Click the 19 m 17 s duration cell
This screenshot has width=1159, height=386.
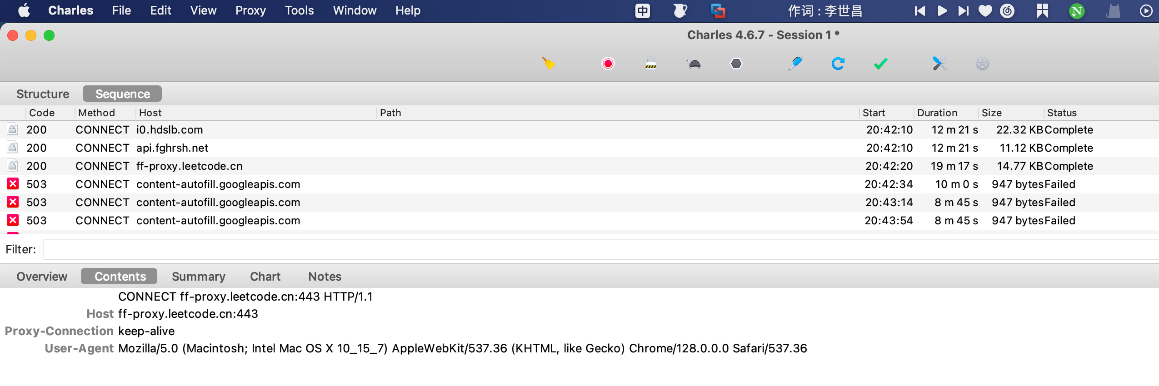pos(954,166)
